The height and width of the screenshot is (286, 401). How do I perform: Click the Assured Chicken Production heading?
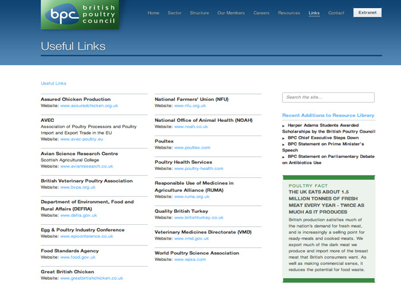pos(76,100)
